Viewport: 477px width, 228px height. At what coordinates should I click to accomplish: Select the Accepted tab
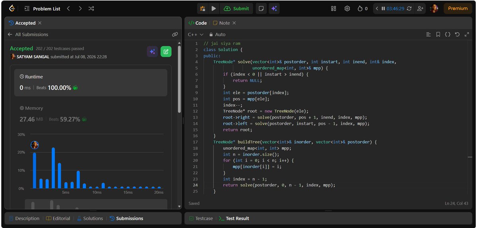pos(22,23)
